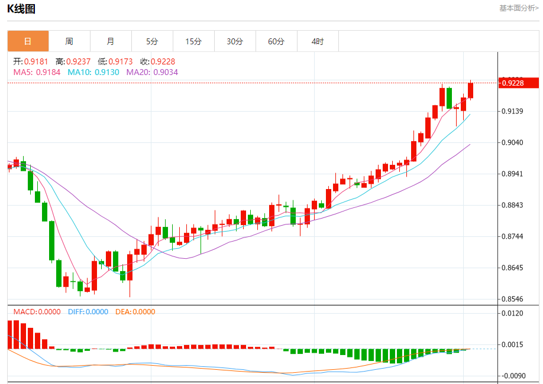Click the 低:0.9173 low value
Image resolution: width=543 pixels, height=384 pixels.
[x=115, y=61]
